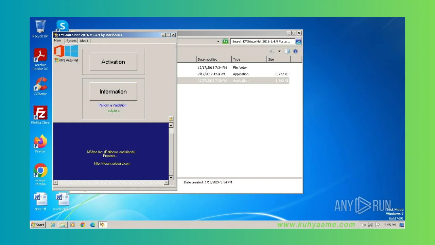
Task: Click the Perform a Validation link
Action: pos(112,105)
